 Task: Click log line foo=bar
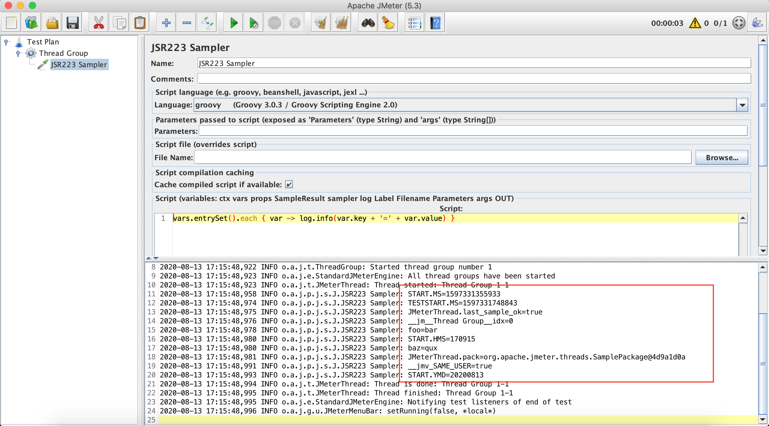(422, 330)
